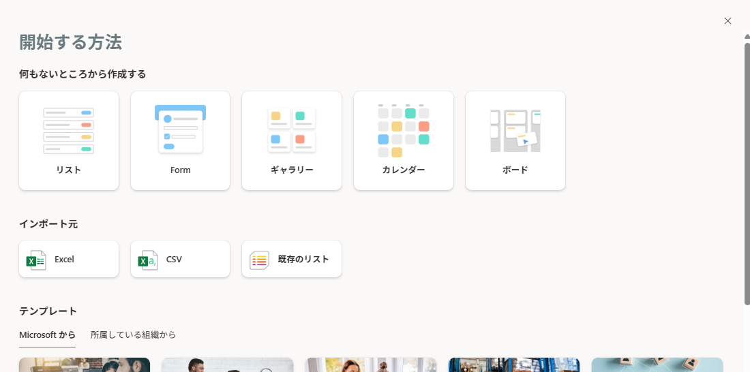Click the カレンダー card label
Screen dimensions: 750x372
tap(404, 170)
